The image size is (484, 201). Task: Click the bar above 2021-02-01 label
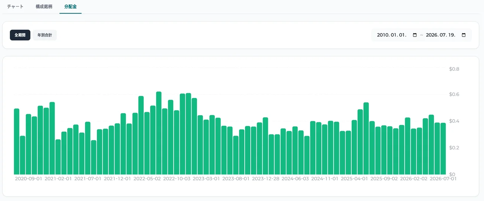[x=58, y=157]
